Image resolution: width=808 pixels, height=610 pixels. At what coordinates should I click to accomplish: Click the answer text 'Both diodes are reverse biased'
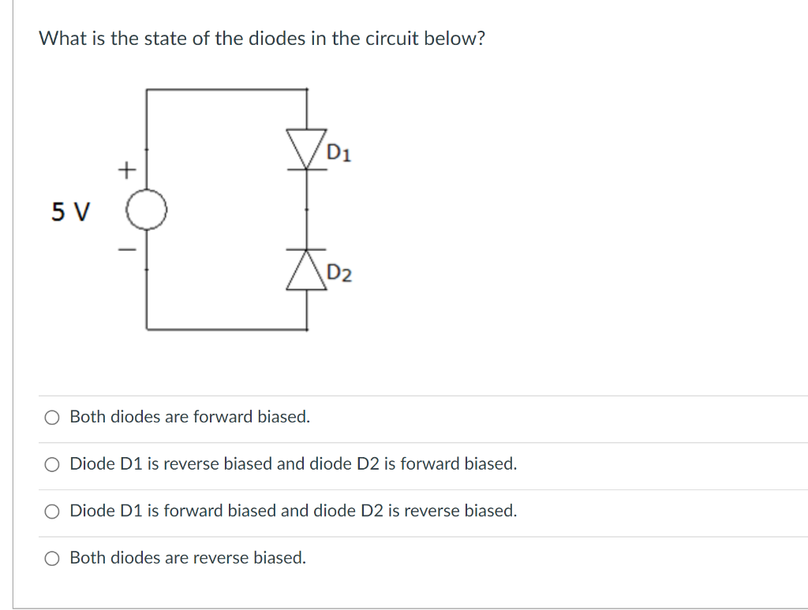coord(187,558)
